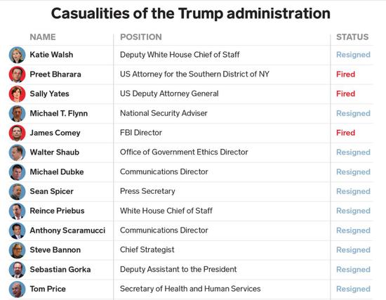Screen dimensions: 386x300
Task: Select the FBI Director position text
Action: click(x=141, y=133)
